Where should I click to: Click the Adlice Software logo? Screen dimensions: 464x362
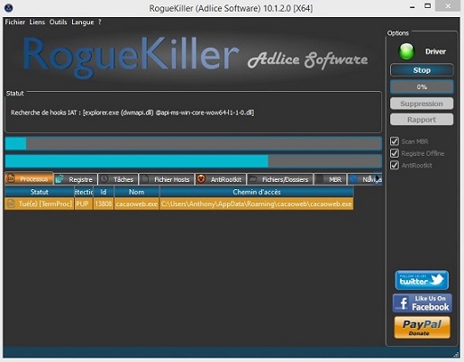click(307, 59)
